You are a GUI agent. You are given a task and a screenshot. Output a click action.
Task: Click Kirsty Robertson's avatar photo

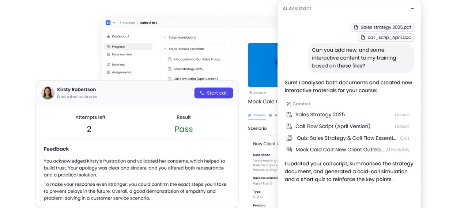[x=48, y=93]
